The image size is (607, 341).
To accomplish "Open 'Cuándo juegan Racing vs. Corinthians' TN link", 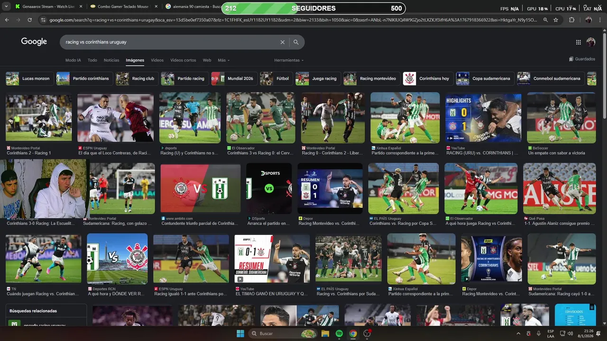I will pyautogui.click(x=43, y=294).
